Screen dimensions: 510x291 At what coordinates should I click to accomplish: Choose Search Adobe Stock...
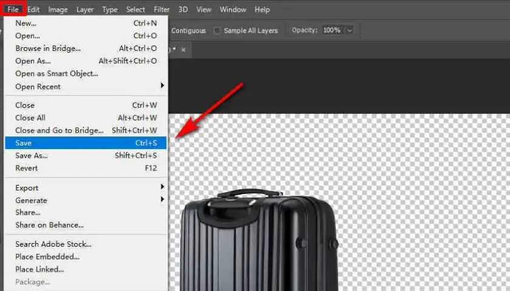86,244
